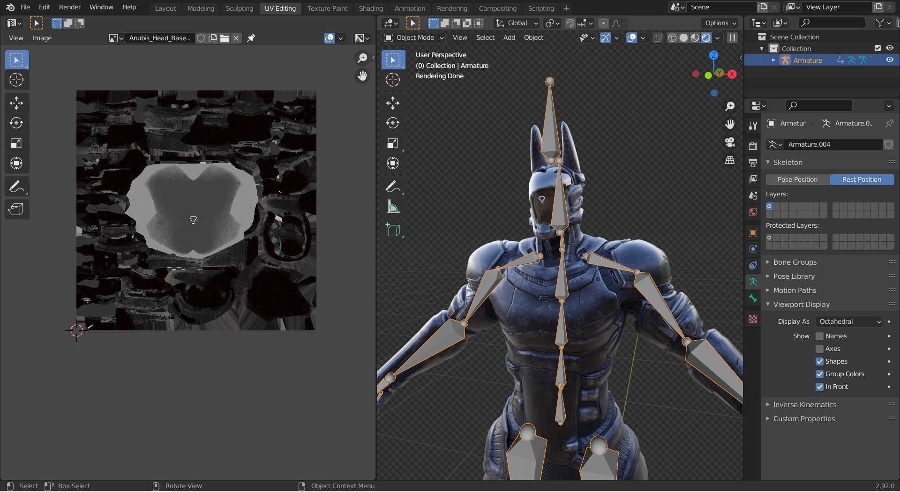Open the Tool properties tab
900x492 pixels.
(x=753, y=125)
